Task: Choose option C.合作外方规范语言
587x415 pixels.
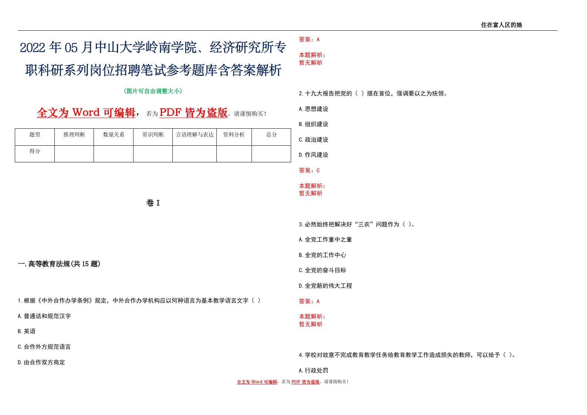Action: 44,347
